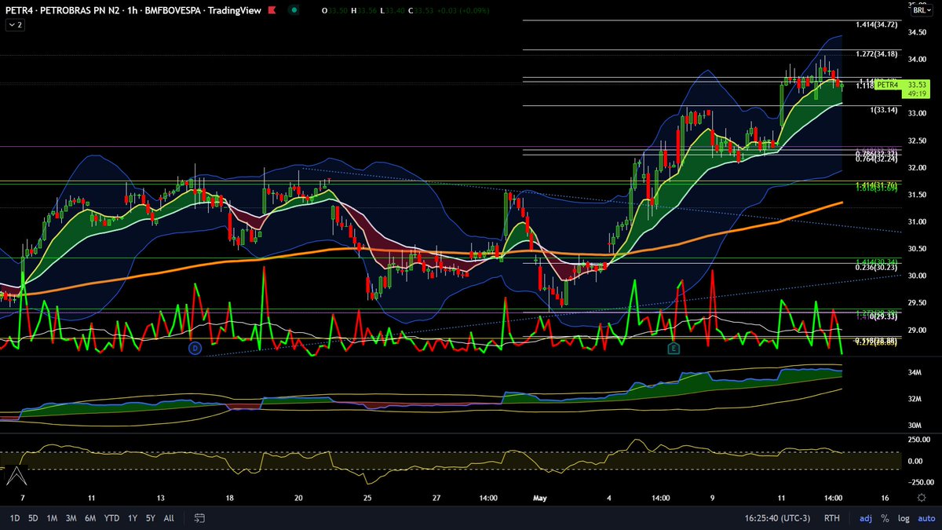Click the dividend D marker on the chart

click(195, 347)
